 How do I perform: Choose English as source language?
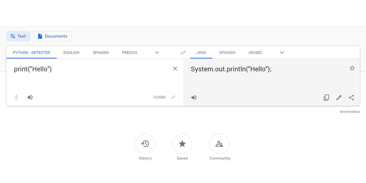[x=71, y=52]
